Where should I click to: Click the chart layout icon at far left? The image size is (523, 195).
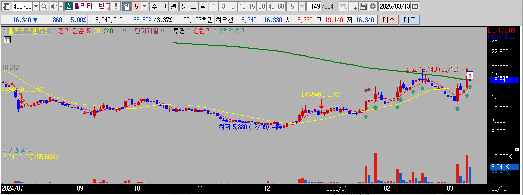click(x=7, y=6)
